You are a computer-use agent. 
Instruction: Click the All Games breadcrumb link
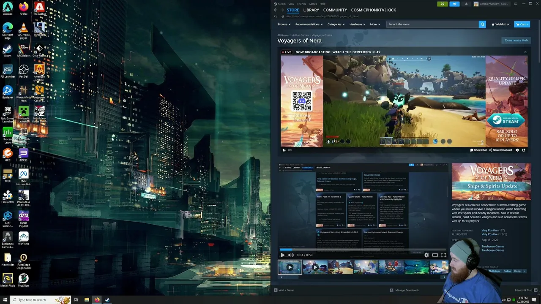[283, 35]
